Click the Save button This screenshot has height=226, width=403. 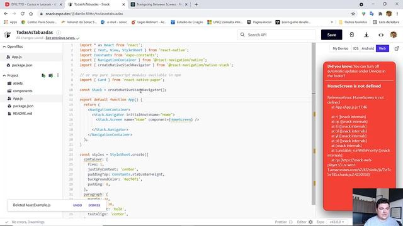[x=332, y=35]
